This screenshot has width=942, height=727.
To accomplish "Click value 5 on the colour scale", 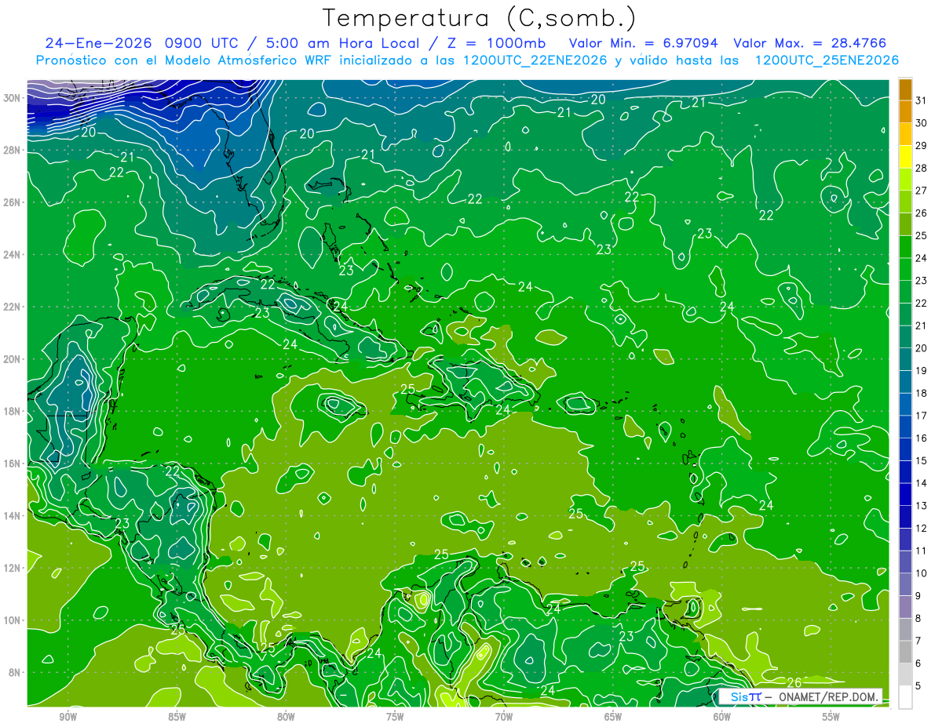I will tap(918, 686).
